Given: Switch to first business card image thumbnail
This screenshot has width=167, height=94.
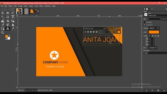Looking at the screenshot, I should click(x=19, y=11).
